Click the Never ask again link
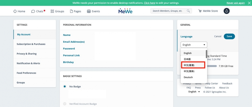The width and height of the screenshot is (252, 107). pos(236,3)
